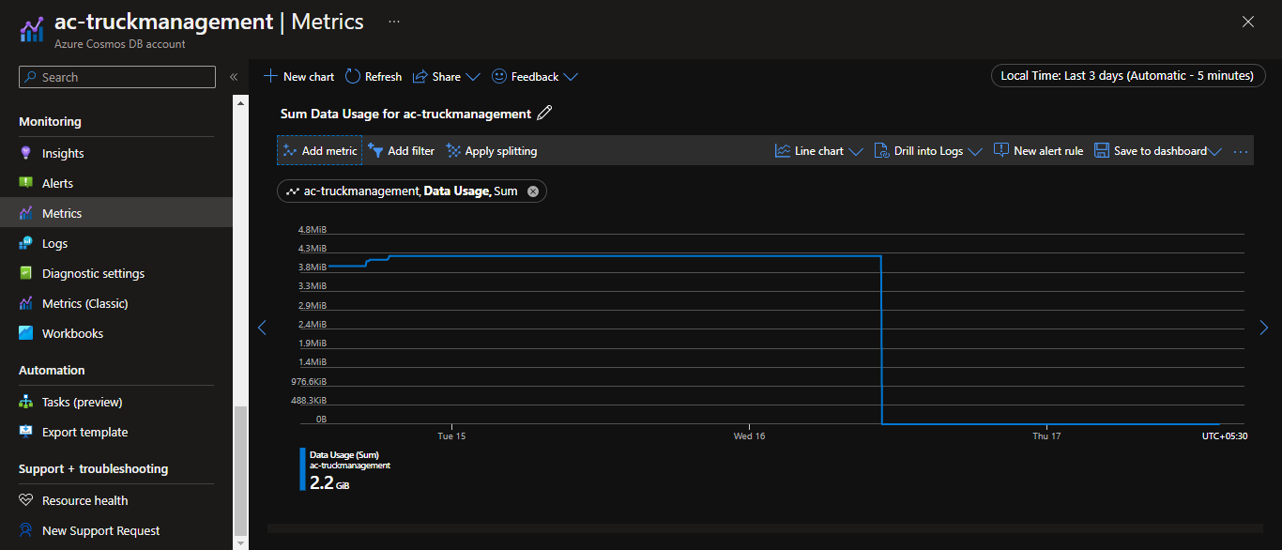Click the Search box in the sidebar
Viewport: 1282px width, 550px height.
coord(117,77)
